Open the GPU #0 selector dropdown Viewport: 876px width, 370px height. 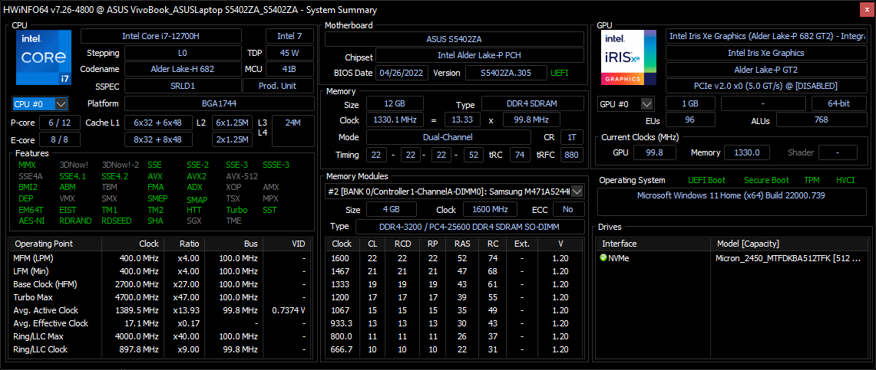tap(626, 103)
